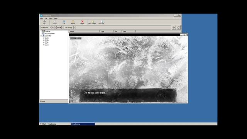Refresh the folder with the reload icon
This screenshot has height=139, width=247.
pos(178,27)
